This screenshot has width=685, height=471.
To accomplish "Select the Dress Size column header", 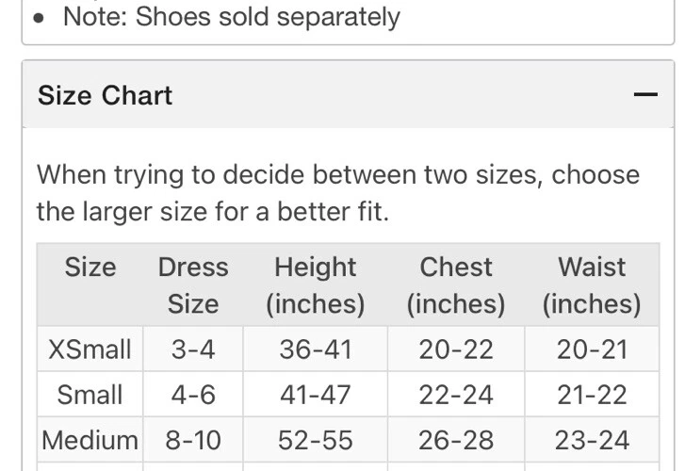I will 193,285.
